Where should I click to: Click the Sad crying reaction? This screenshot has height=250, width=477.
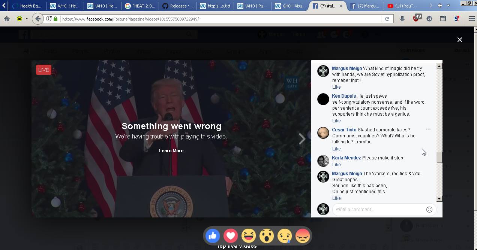point(285,236)
